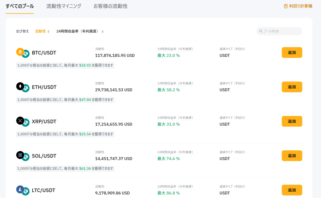Viewport: 321px width, 198px height.
Task: Click the Bitcoin coin icon
Action: (x=20, y=52)
